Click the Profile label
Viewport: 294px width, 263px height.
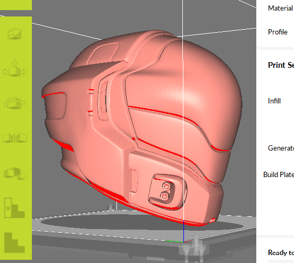[x=278, y=32]
